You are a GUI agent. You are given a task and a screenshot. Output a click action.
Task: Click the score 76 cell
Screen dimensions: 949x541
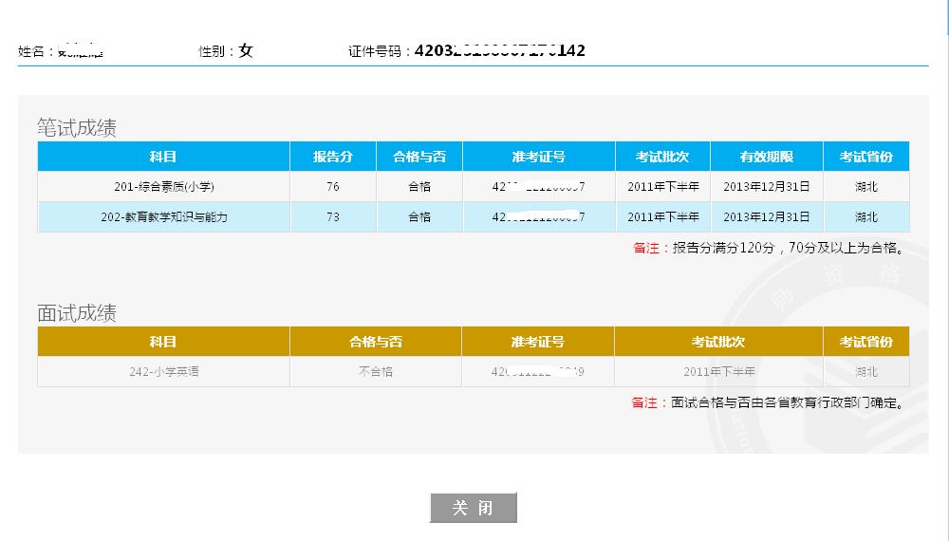[x=333, y=187]
